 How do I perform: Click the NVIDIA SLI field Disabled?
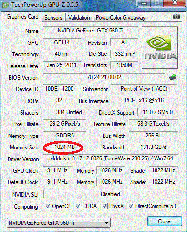[110, 194]
